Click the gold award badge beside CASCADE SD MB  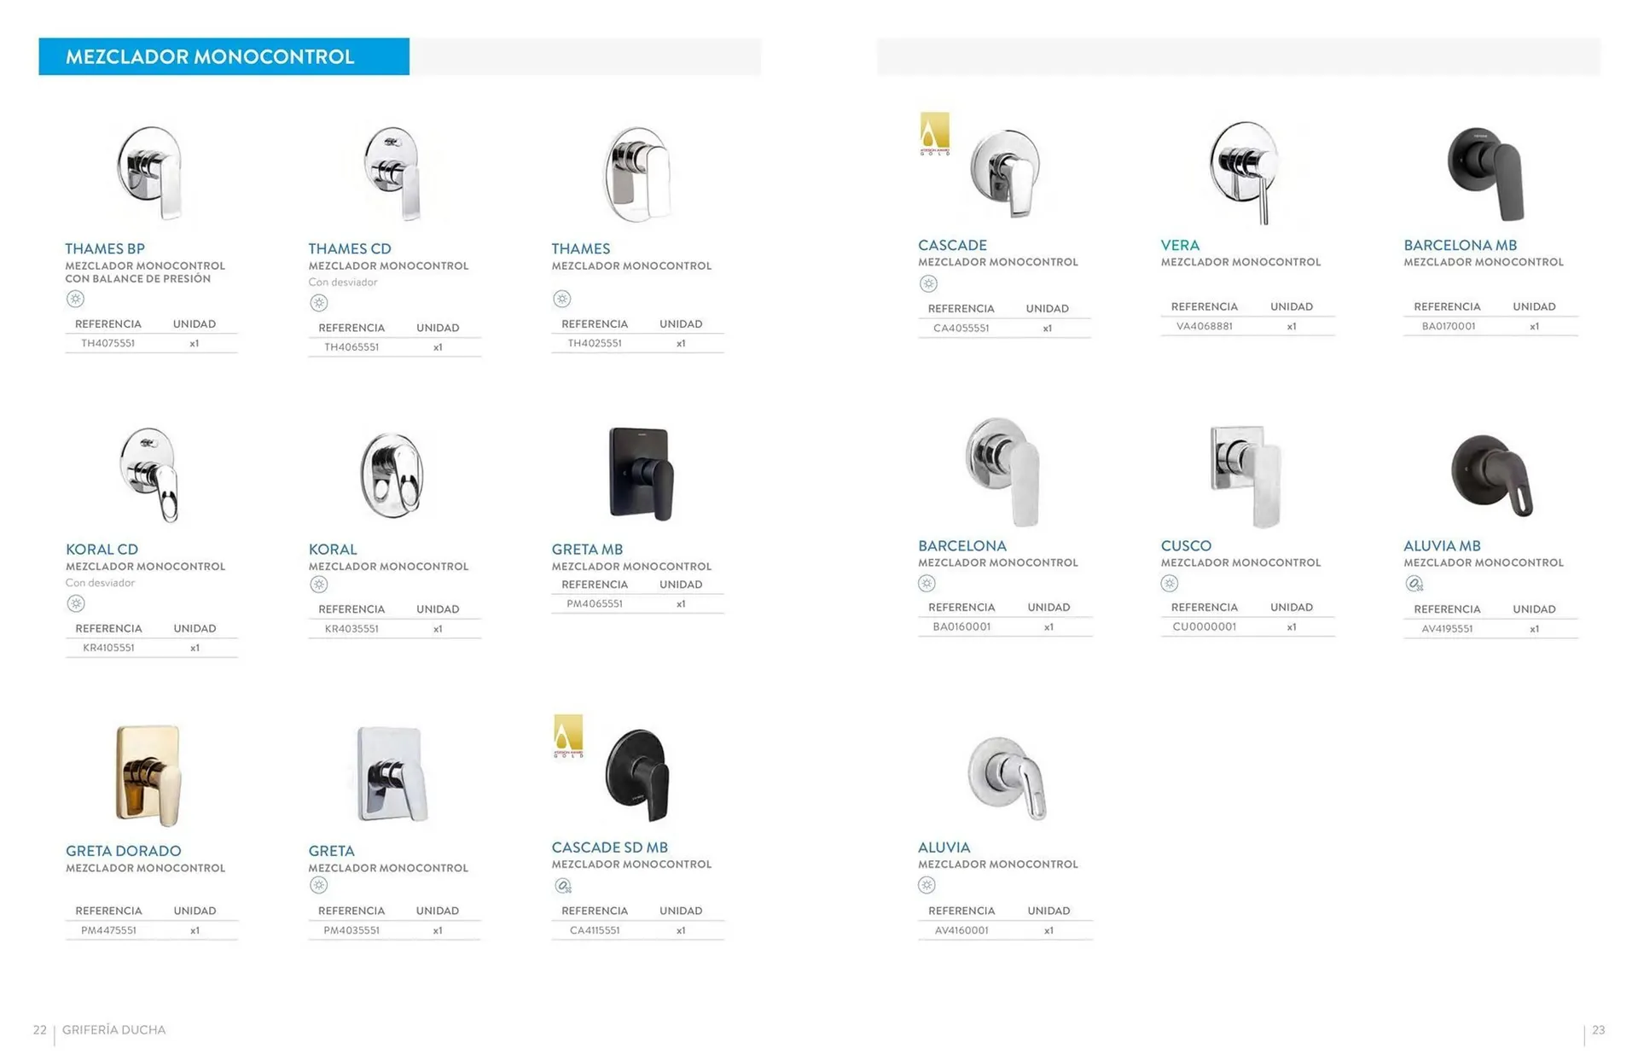(x=568, y=736)
